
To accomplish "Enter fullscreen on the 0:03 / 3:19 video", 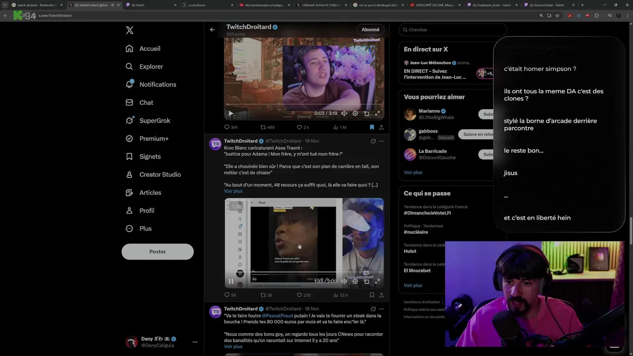I will tap(377, 113).
